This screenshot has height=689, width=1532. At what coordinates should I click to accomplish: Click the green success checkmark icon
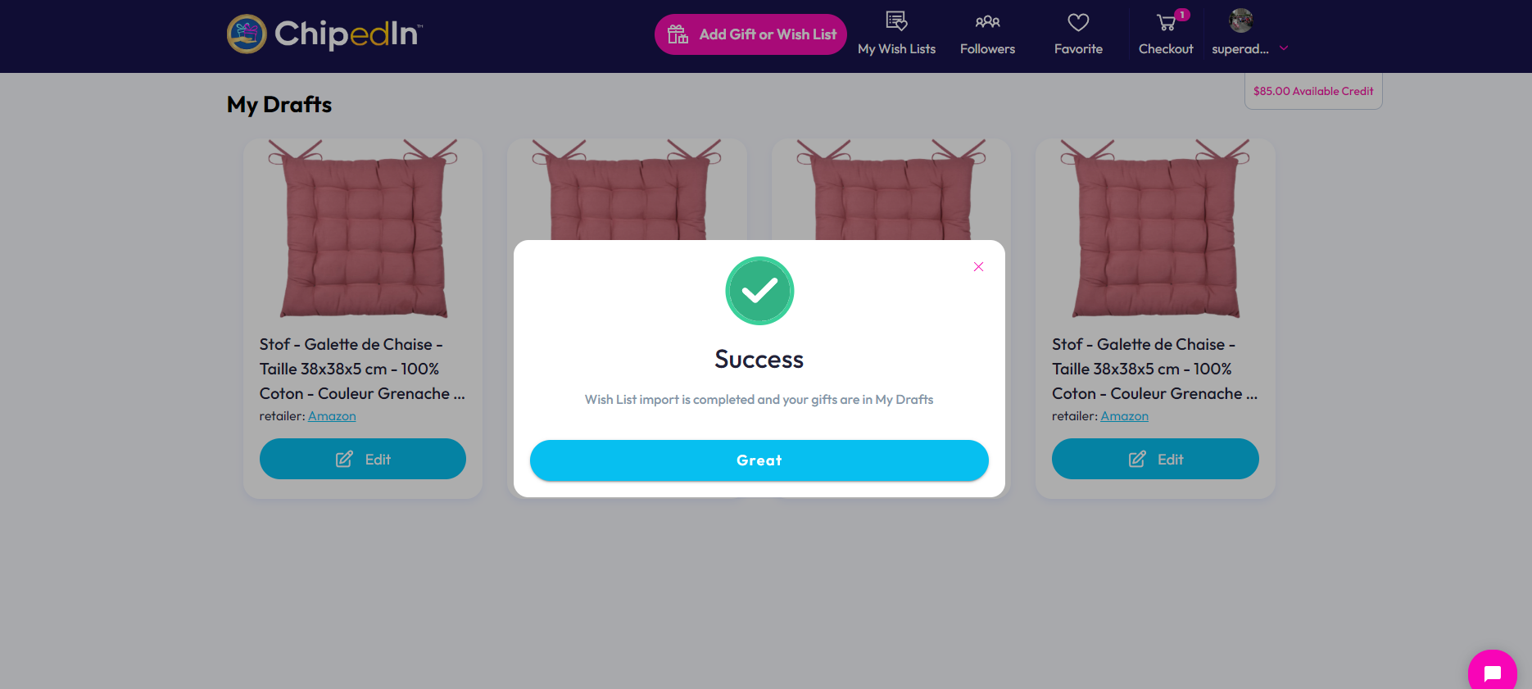[759, 291]
